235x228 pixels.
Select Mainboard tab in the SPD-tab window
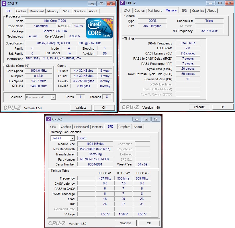(81, 127)
